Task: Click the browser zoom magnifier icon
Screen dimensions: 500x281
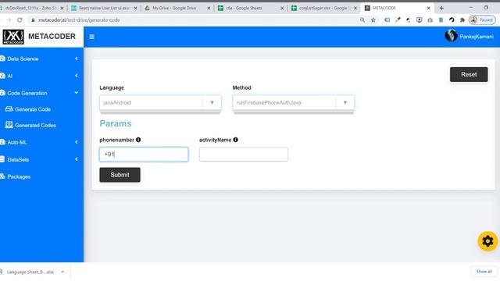Action: pos(362,20)
